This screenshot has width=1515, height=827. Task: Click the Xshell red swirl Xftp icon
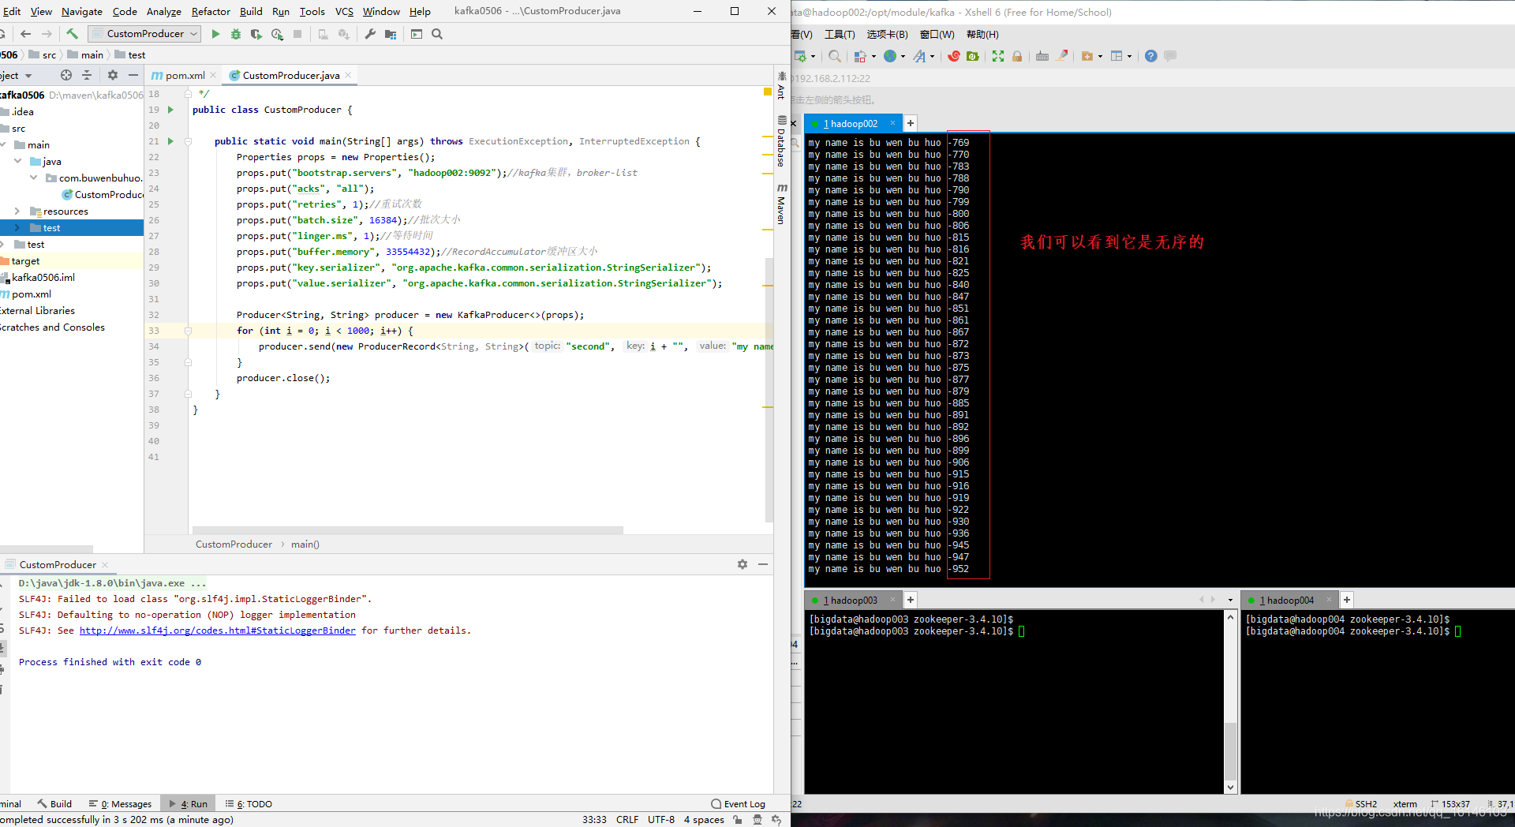(x=954, y=56)
